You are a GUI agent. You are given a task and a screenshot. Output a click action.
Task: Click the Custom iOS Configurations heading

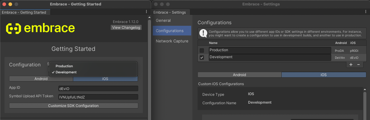221,84
